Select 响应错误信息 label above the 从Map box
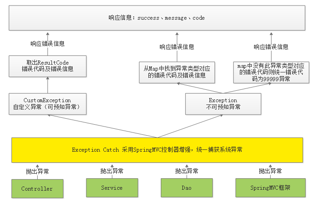This screenshot has height=209, width=317. 177,47
